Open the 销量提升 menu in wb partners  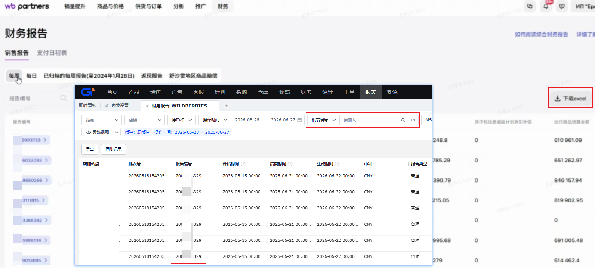(75, 6)
